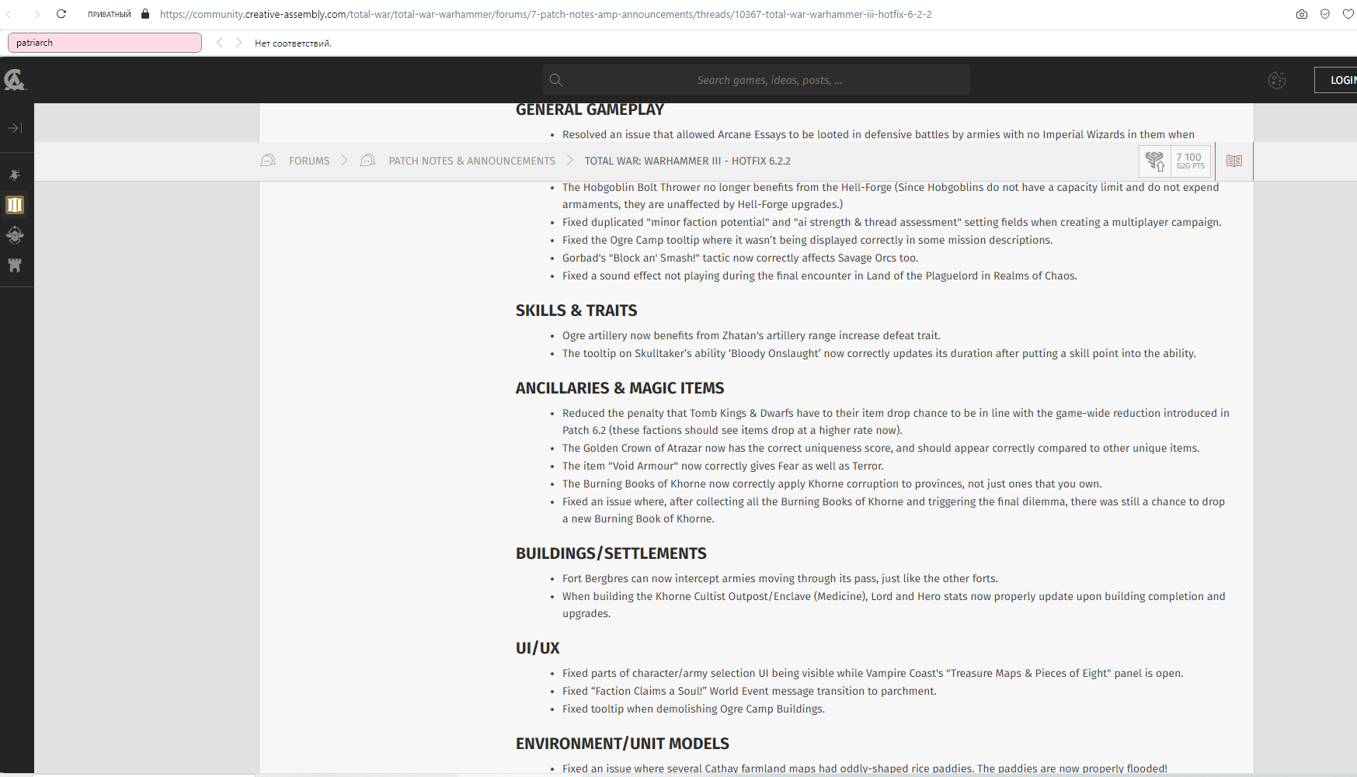Go to previous find match arrow
1357x777 pixels.
click(x=220, y=43)
